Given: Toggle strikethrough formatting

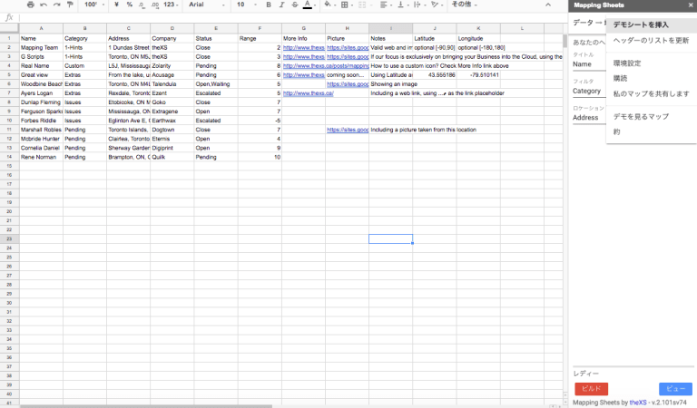Looking at the screenshot, I should click(294, 5).
